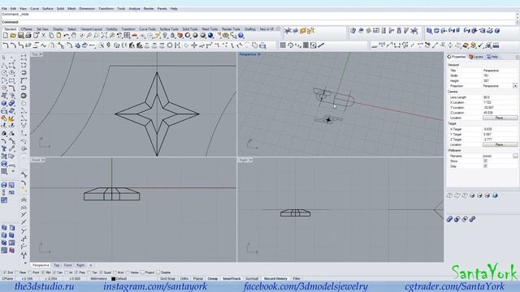Click the Open file folder icon

[x=13, y=36]
